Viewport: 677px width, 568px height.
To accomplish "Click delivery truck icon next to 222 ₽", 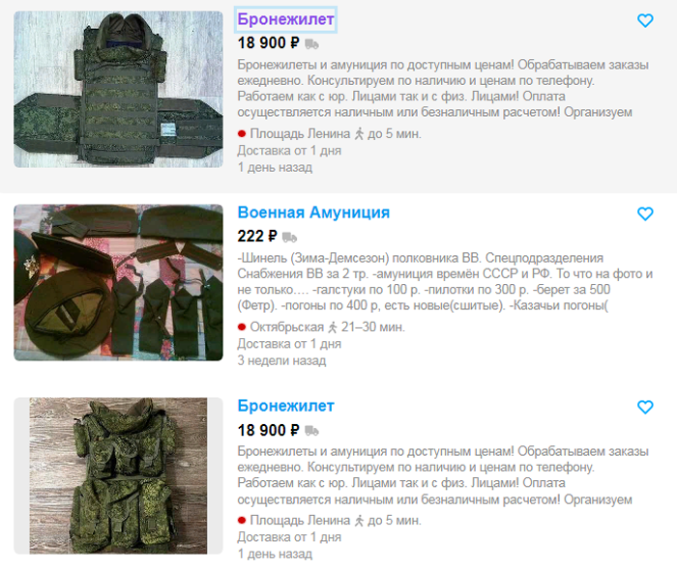I will point(289,238).
